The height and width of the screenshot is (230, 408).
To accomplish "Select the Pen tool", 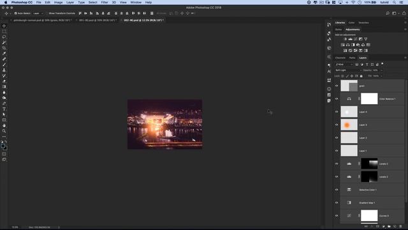I will [x=4, y=103].
